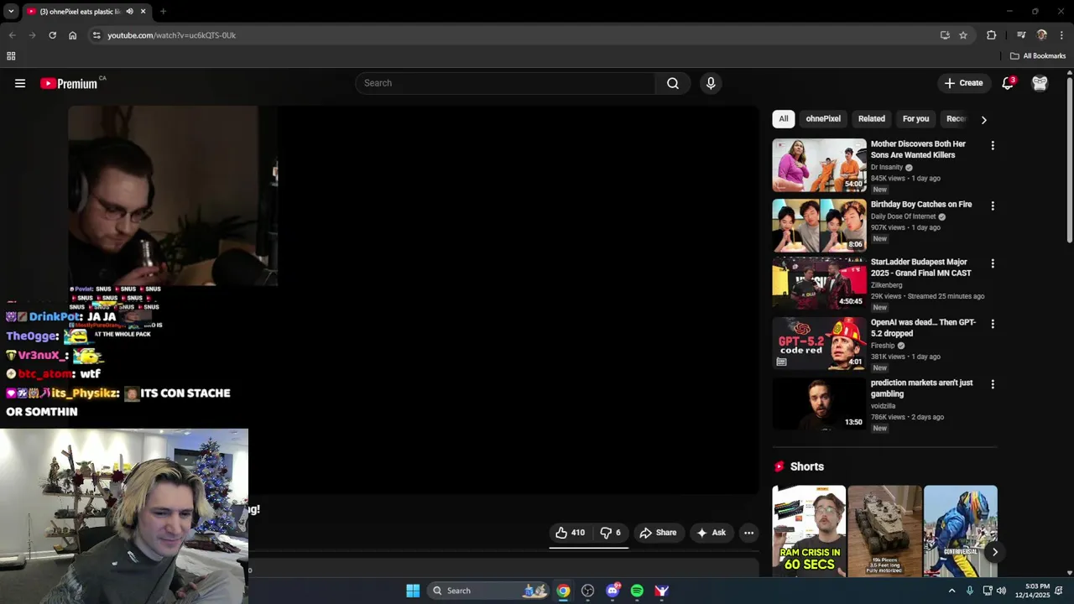Open Birthday Boy Catches on Fire thumbnail
Image resolution: width=1074 pixels, height=604 pixels.
(819, 226)
